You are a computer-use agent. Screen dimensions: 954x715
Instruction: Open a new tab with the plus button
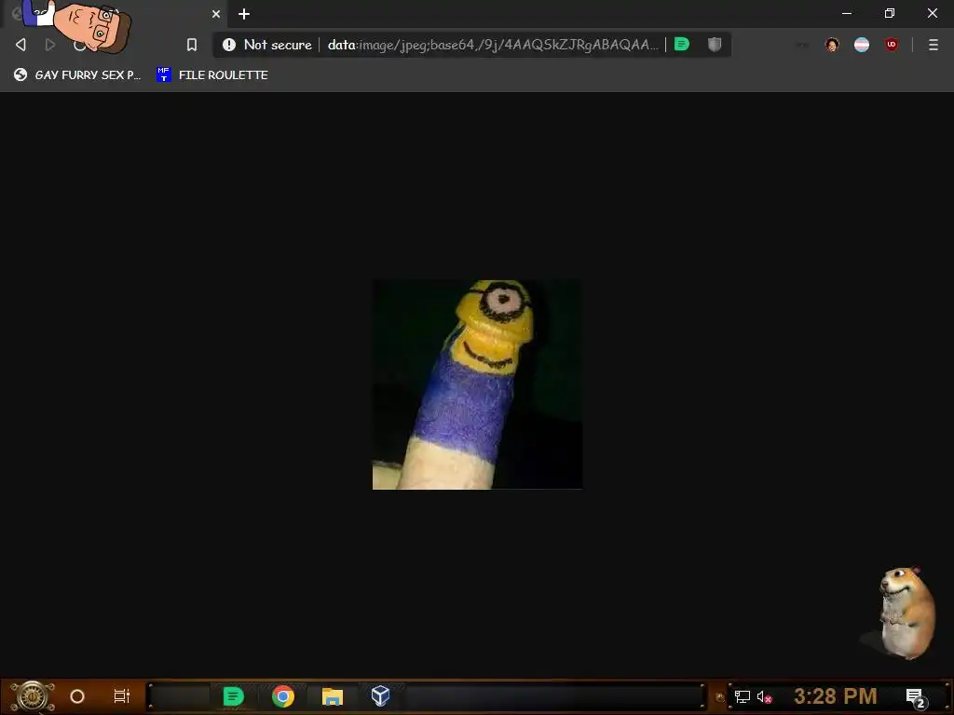click(244, 14)
